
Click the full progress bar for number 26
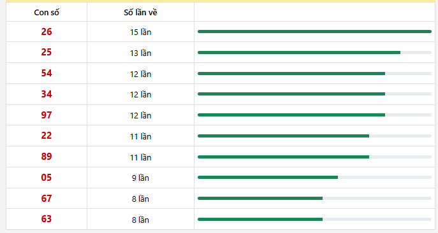(314, 32)
